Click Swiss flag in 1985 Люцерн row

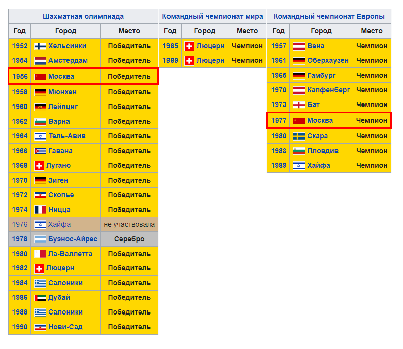(x=189, y=46)
